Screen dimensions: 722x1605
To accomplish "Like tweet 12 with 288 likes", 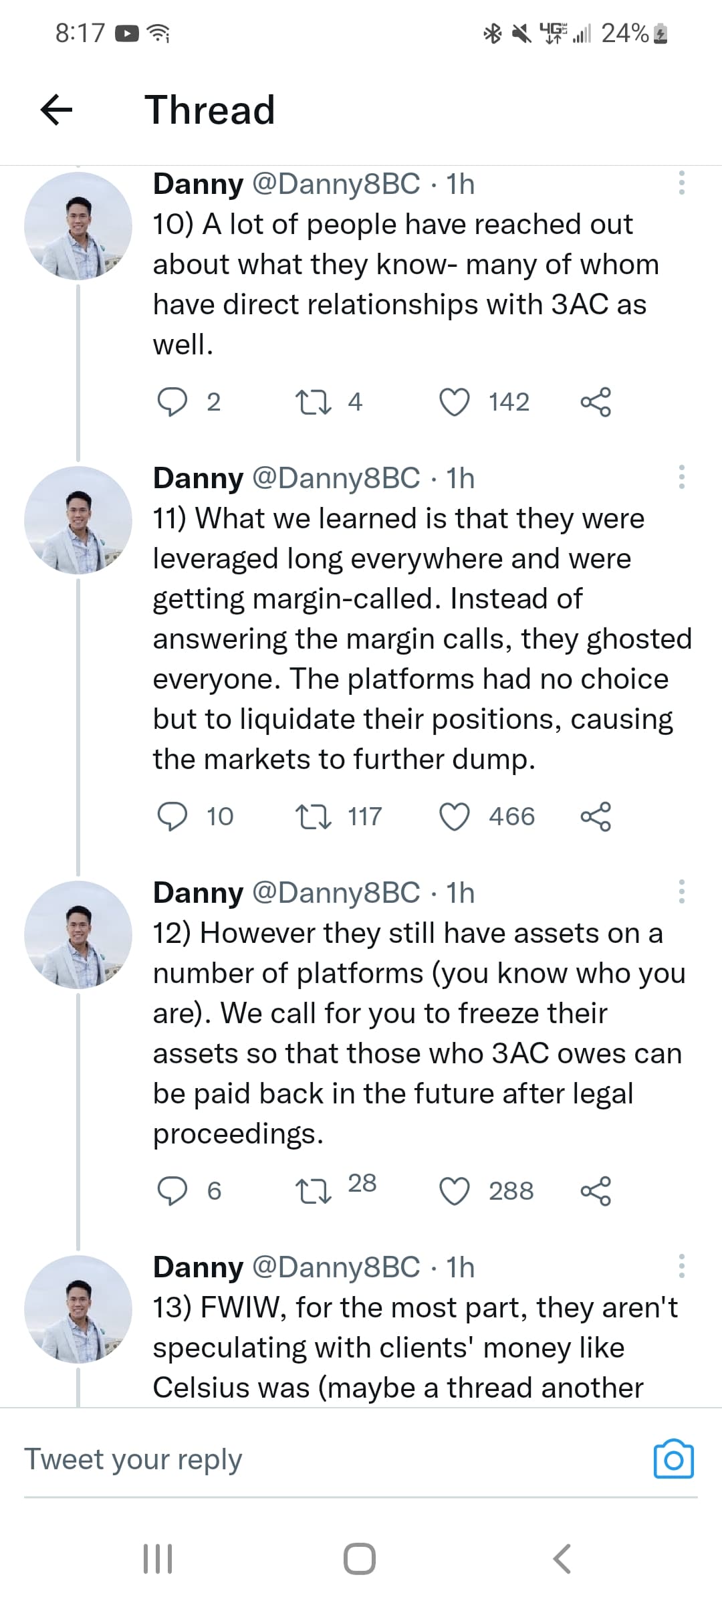I will [x=455, y=1191].
